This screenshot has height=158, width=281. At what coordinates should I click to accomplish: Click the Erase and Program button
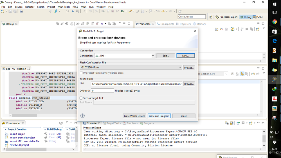(x=159, y=116)
